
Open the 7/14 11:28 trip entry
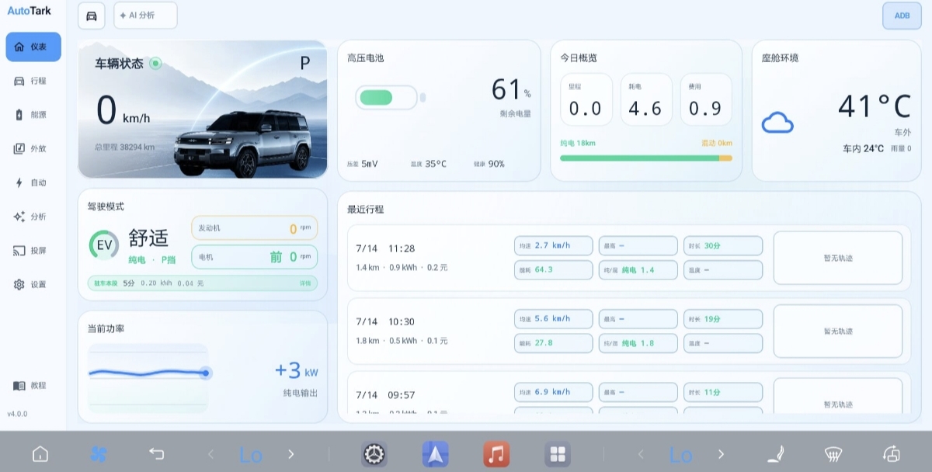tap(629, 258)
